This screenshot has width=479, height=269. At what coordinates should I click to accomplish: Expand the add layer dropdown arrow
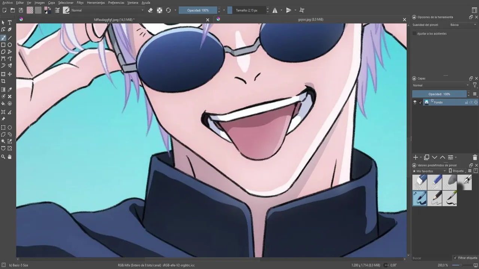click(x=421, y=157)
